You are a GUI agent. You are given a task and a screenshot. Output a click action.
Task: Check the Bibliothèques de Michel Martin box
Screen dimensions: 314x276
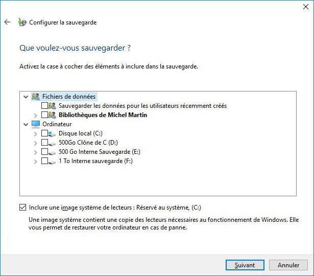44,115
